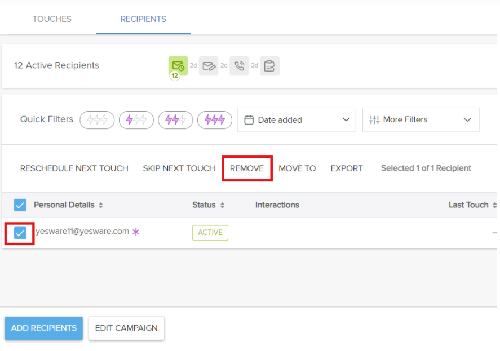Uncheck the yesware11@yesware.com recipient checkbox
Viewport: 500px width, 351px height.
[x=20, y=233]
